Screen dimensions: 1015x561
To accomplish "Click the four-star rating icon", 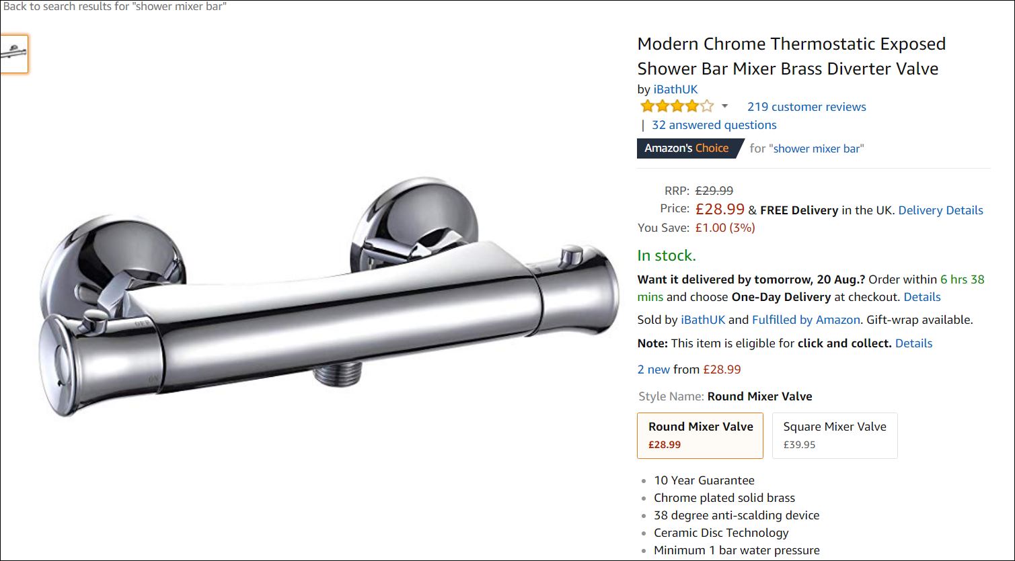I will (x=677, y=106).
